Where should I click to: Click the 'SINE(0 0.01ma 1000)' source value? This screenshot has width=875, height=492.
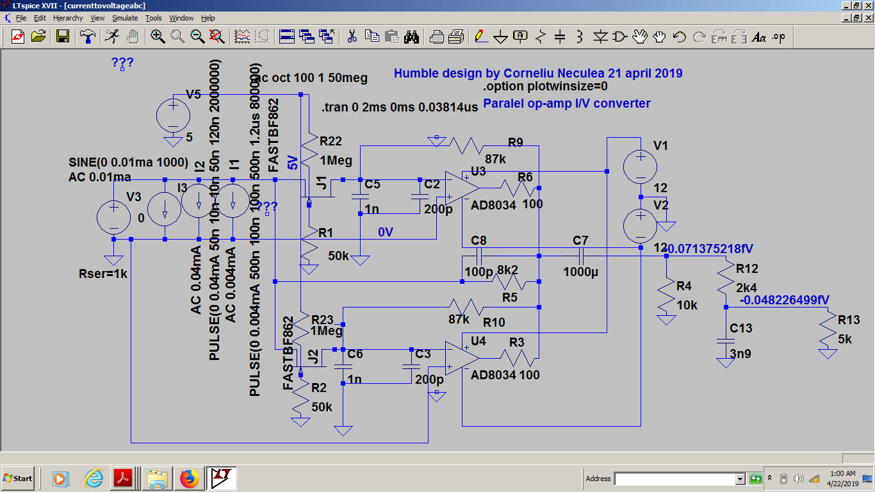click(128, 162)
